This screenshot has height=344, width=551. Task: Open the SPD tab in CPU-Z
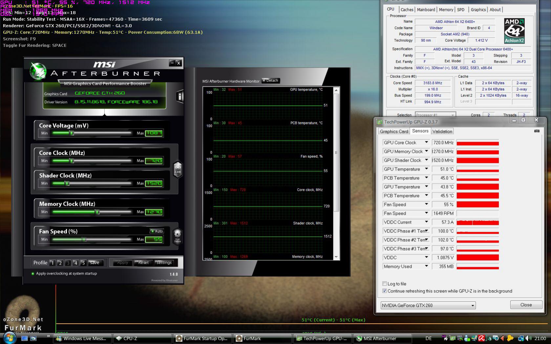pyautogui.click(x=461, y=10)
